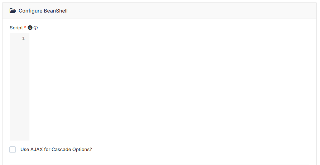Click the red required asterisk after Script
This screenshot has height=165, width=320.
pyautogui.click(x=25, y=27)
